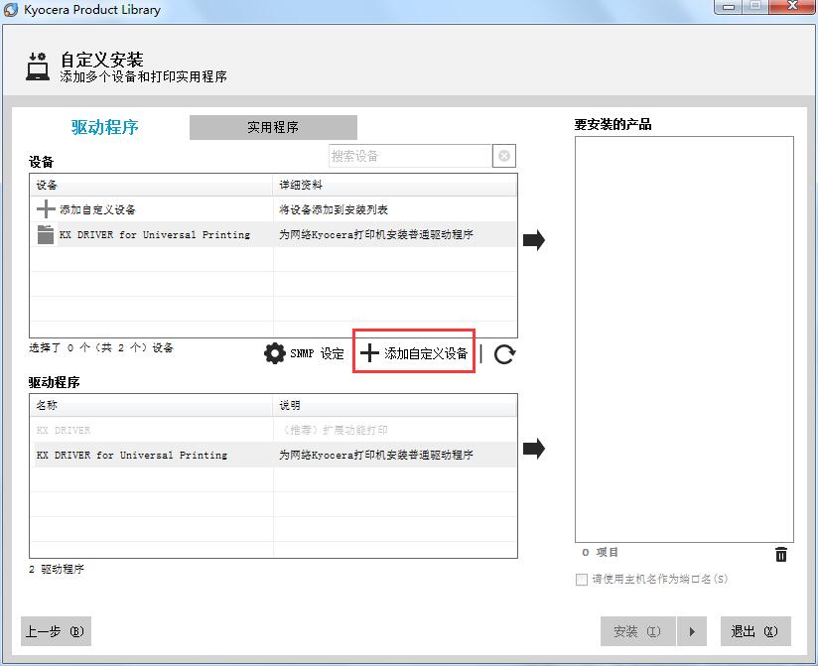Toggle the use host name as port checkbox
The width and height of the screenshot is (818, 666).
pos(582,580)
